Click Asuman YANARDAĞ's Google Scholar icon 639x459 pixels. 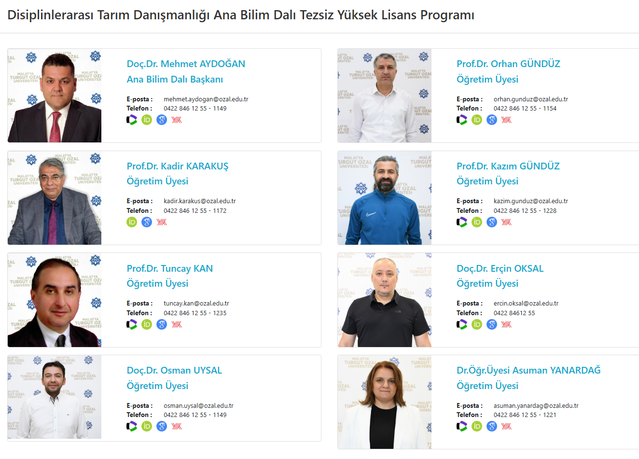pyautogui.click(x=492, y=426)
